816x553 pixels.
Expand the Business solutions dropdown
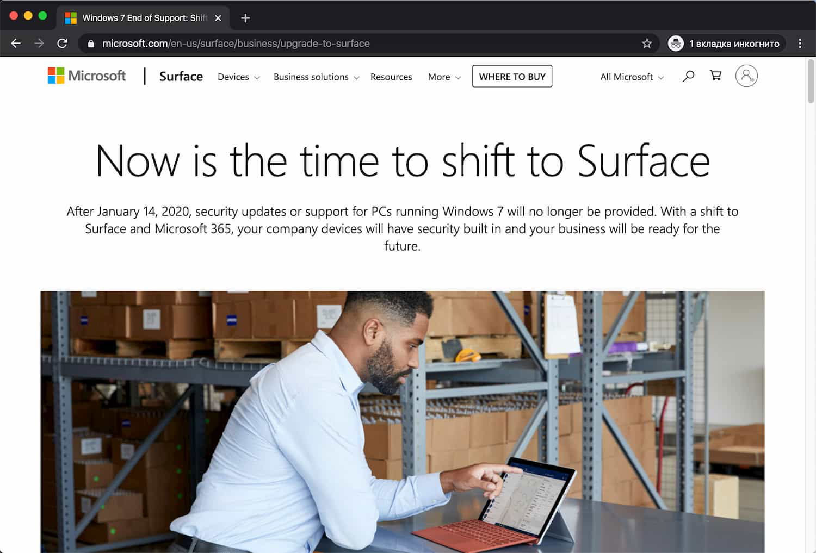pos(317,77)
